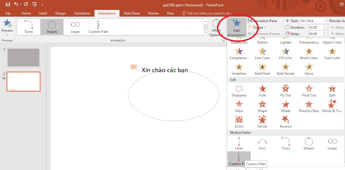Choose the Wave emphasis effect
The height and width of the screenshot is (170, 345).
click(309, 69)
